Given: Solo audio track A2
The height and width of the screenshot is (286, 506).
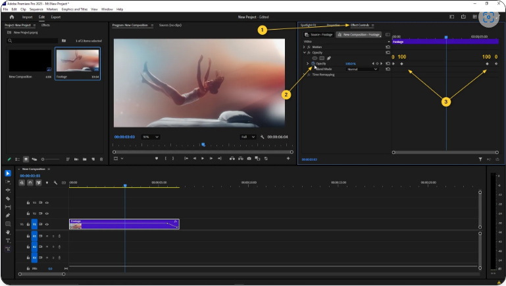Looking at the screenshot, I should point(53,247).
